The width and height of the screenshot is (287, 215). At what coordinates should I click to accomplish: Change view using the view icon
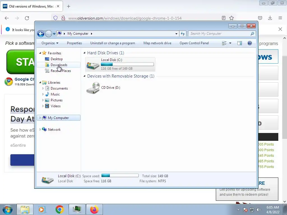(x=224, y=43)
